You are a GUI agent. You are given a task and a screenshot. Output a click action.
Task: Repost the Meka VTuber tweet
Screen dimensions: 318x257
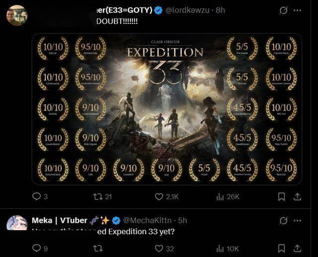(x=98, y=248)
